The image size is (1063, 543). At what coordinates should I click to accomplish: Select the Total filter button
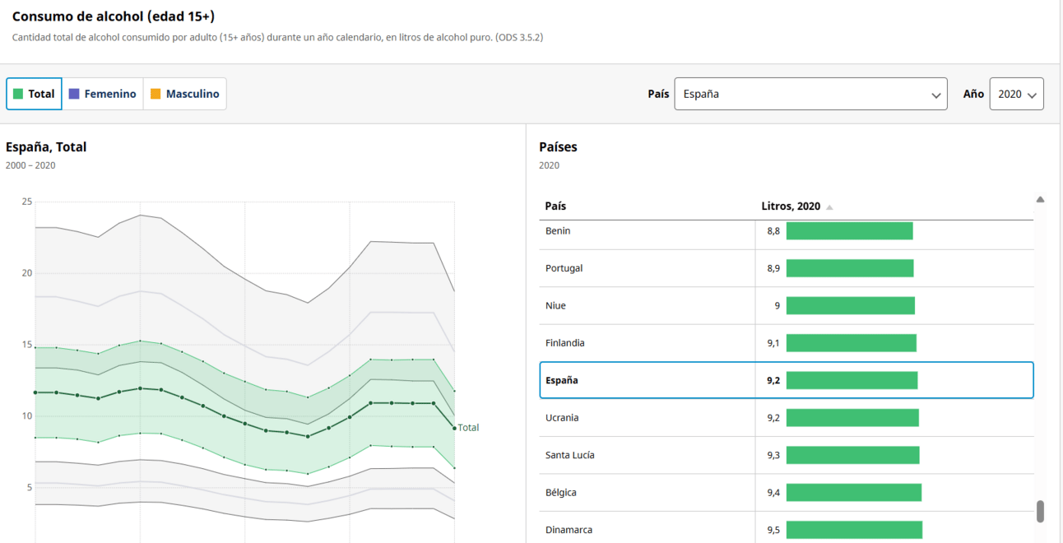34,94
